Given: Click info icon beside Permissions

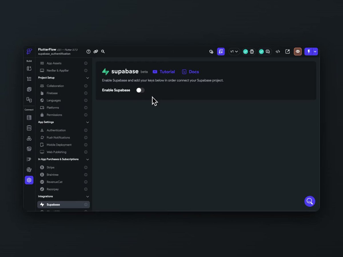Looking at the screenshot, I should pos(86,115).
